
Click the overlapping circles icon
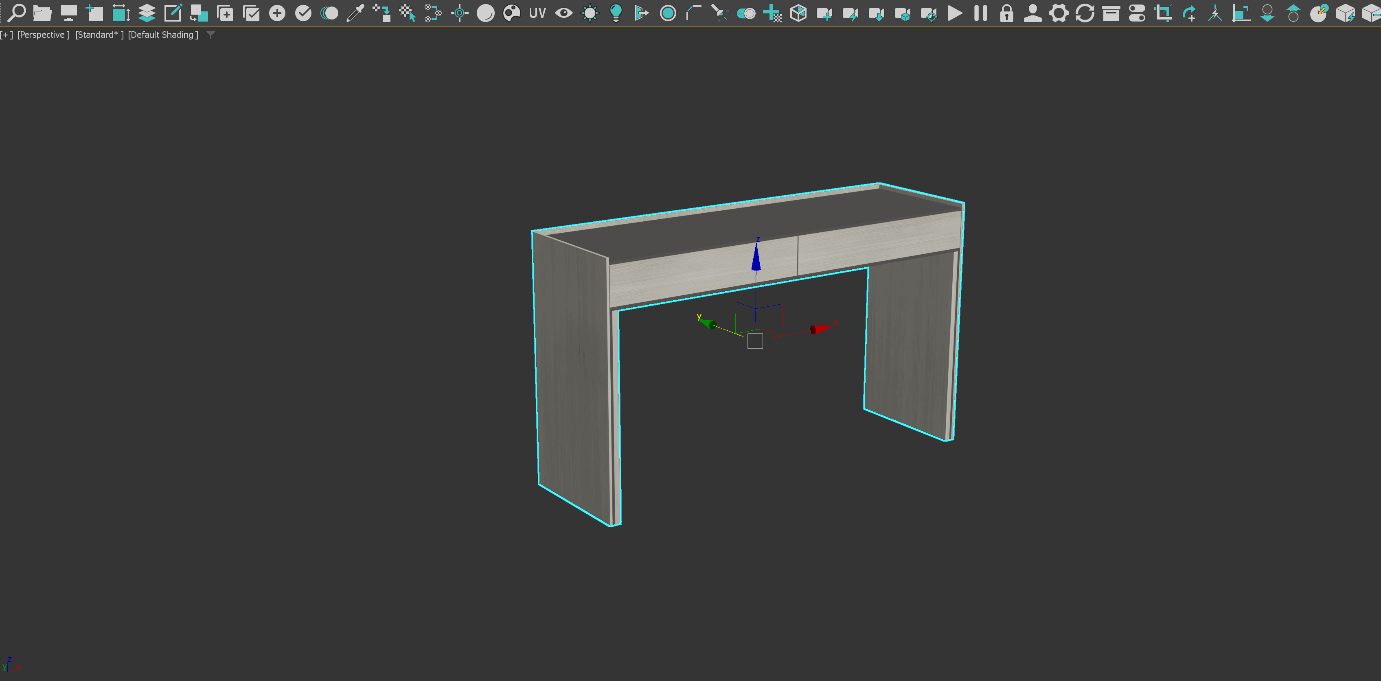(x=329, y=13)
